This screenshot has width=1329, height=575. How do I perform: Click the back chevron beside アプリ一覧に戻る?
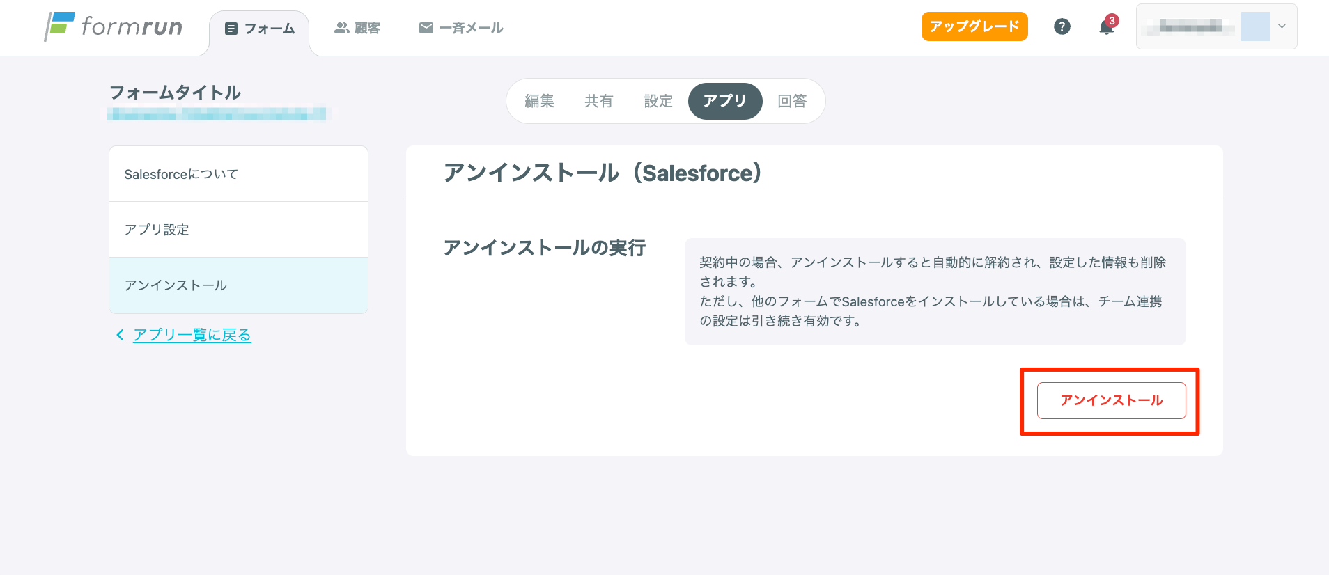pyautogui.click(x=120, y=335)
